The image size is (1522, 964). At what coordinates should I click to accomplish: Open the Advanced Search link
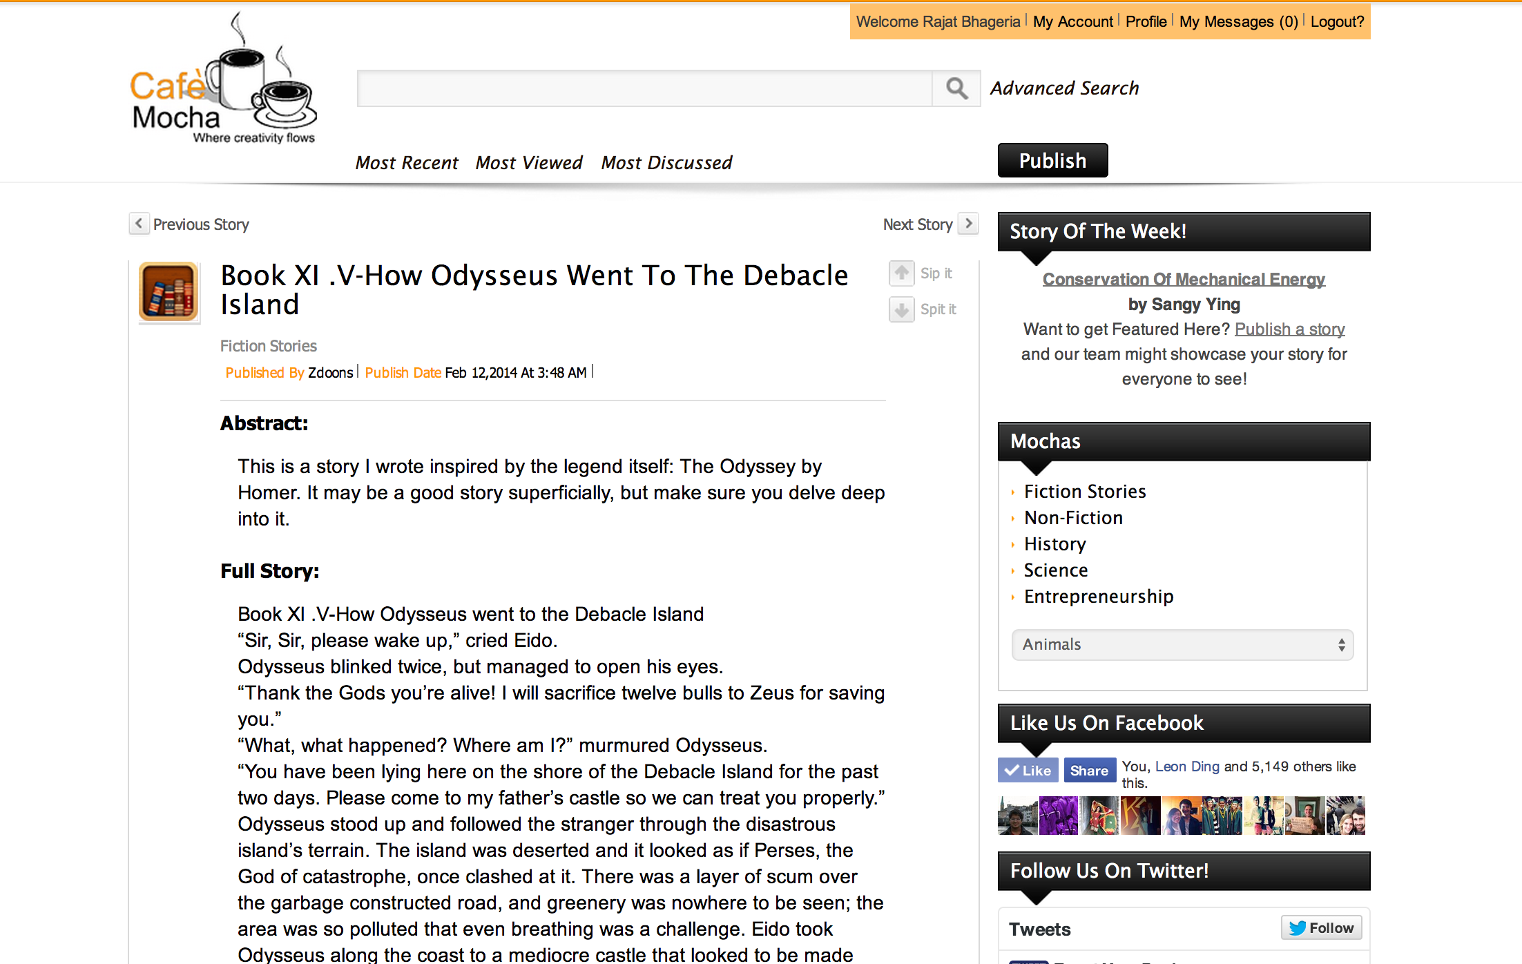(1064, 88)
